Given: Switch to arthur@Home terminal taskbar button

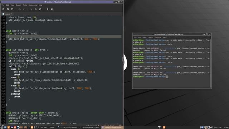Looking at the screenshot, I should coord(91,128).
